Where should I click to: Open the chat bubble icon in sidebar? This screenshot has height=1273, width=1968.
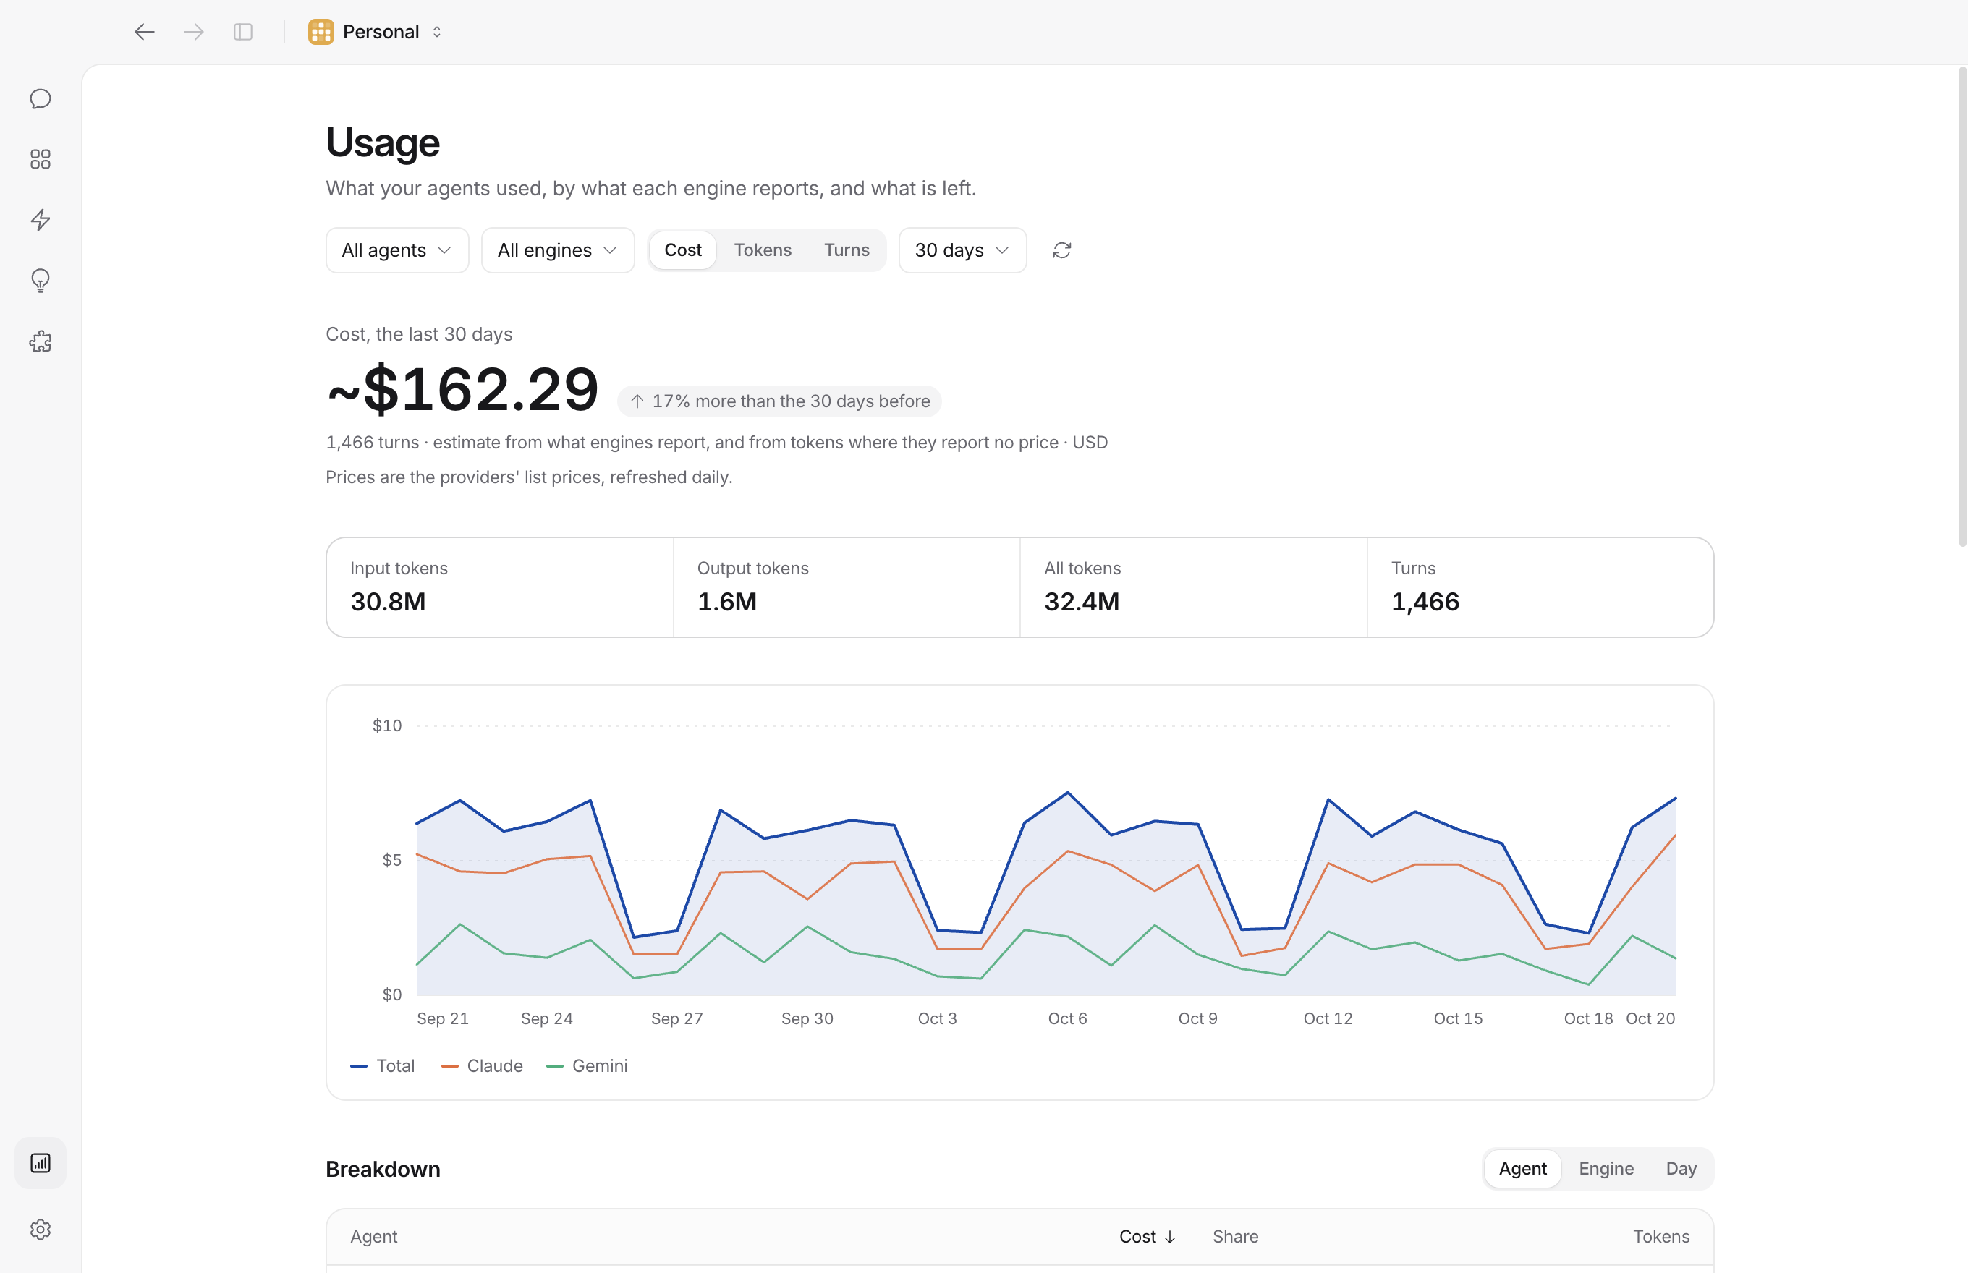[41, 99]
